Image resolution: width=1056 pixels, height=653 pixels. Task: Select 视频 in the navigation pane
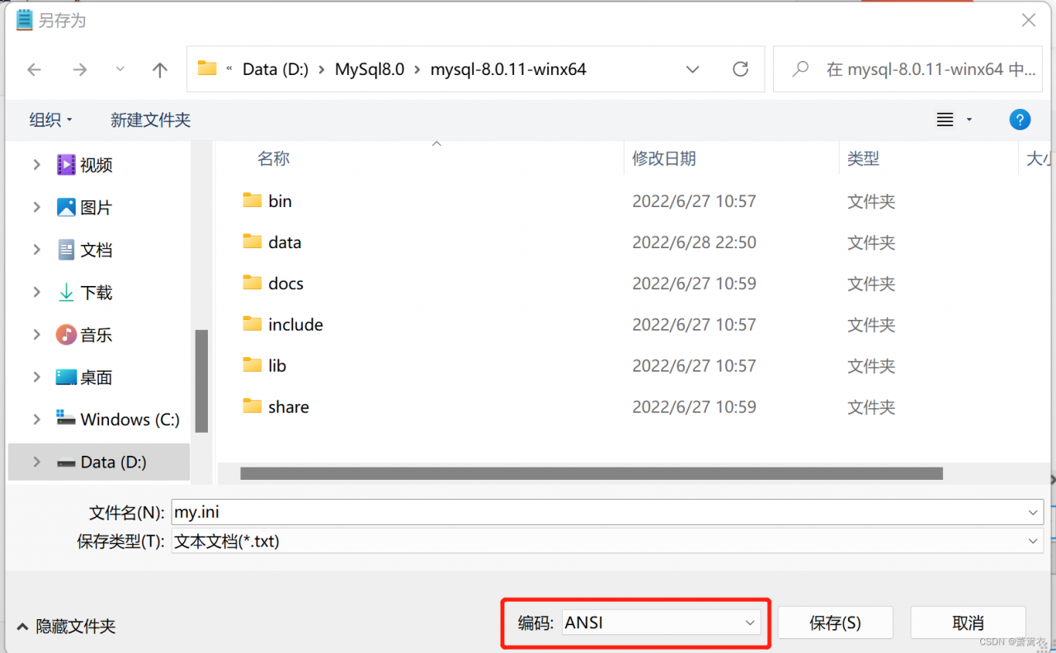(x=85, y=165)
